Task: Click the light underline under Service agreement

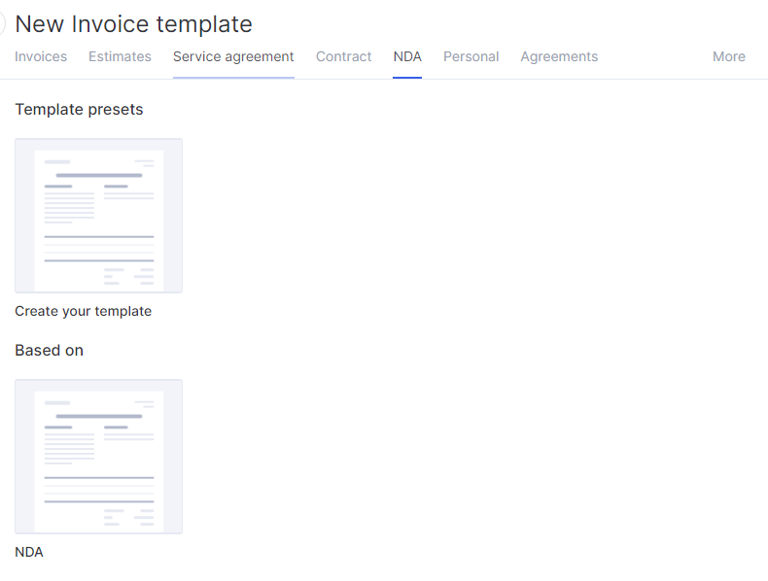Action: pyautogui.click(x=233, y=78)
